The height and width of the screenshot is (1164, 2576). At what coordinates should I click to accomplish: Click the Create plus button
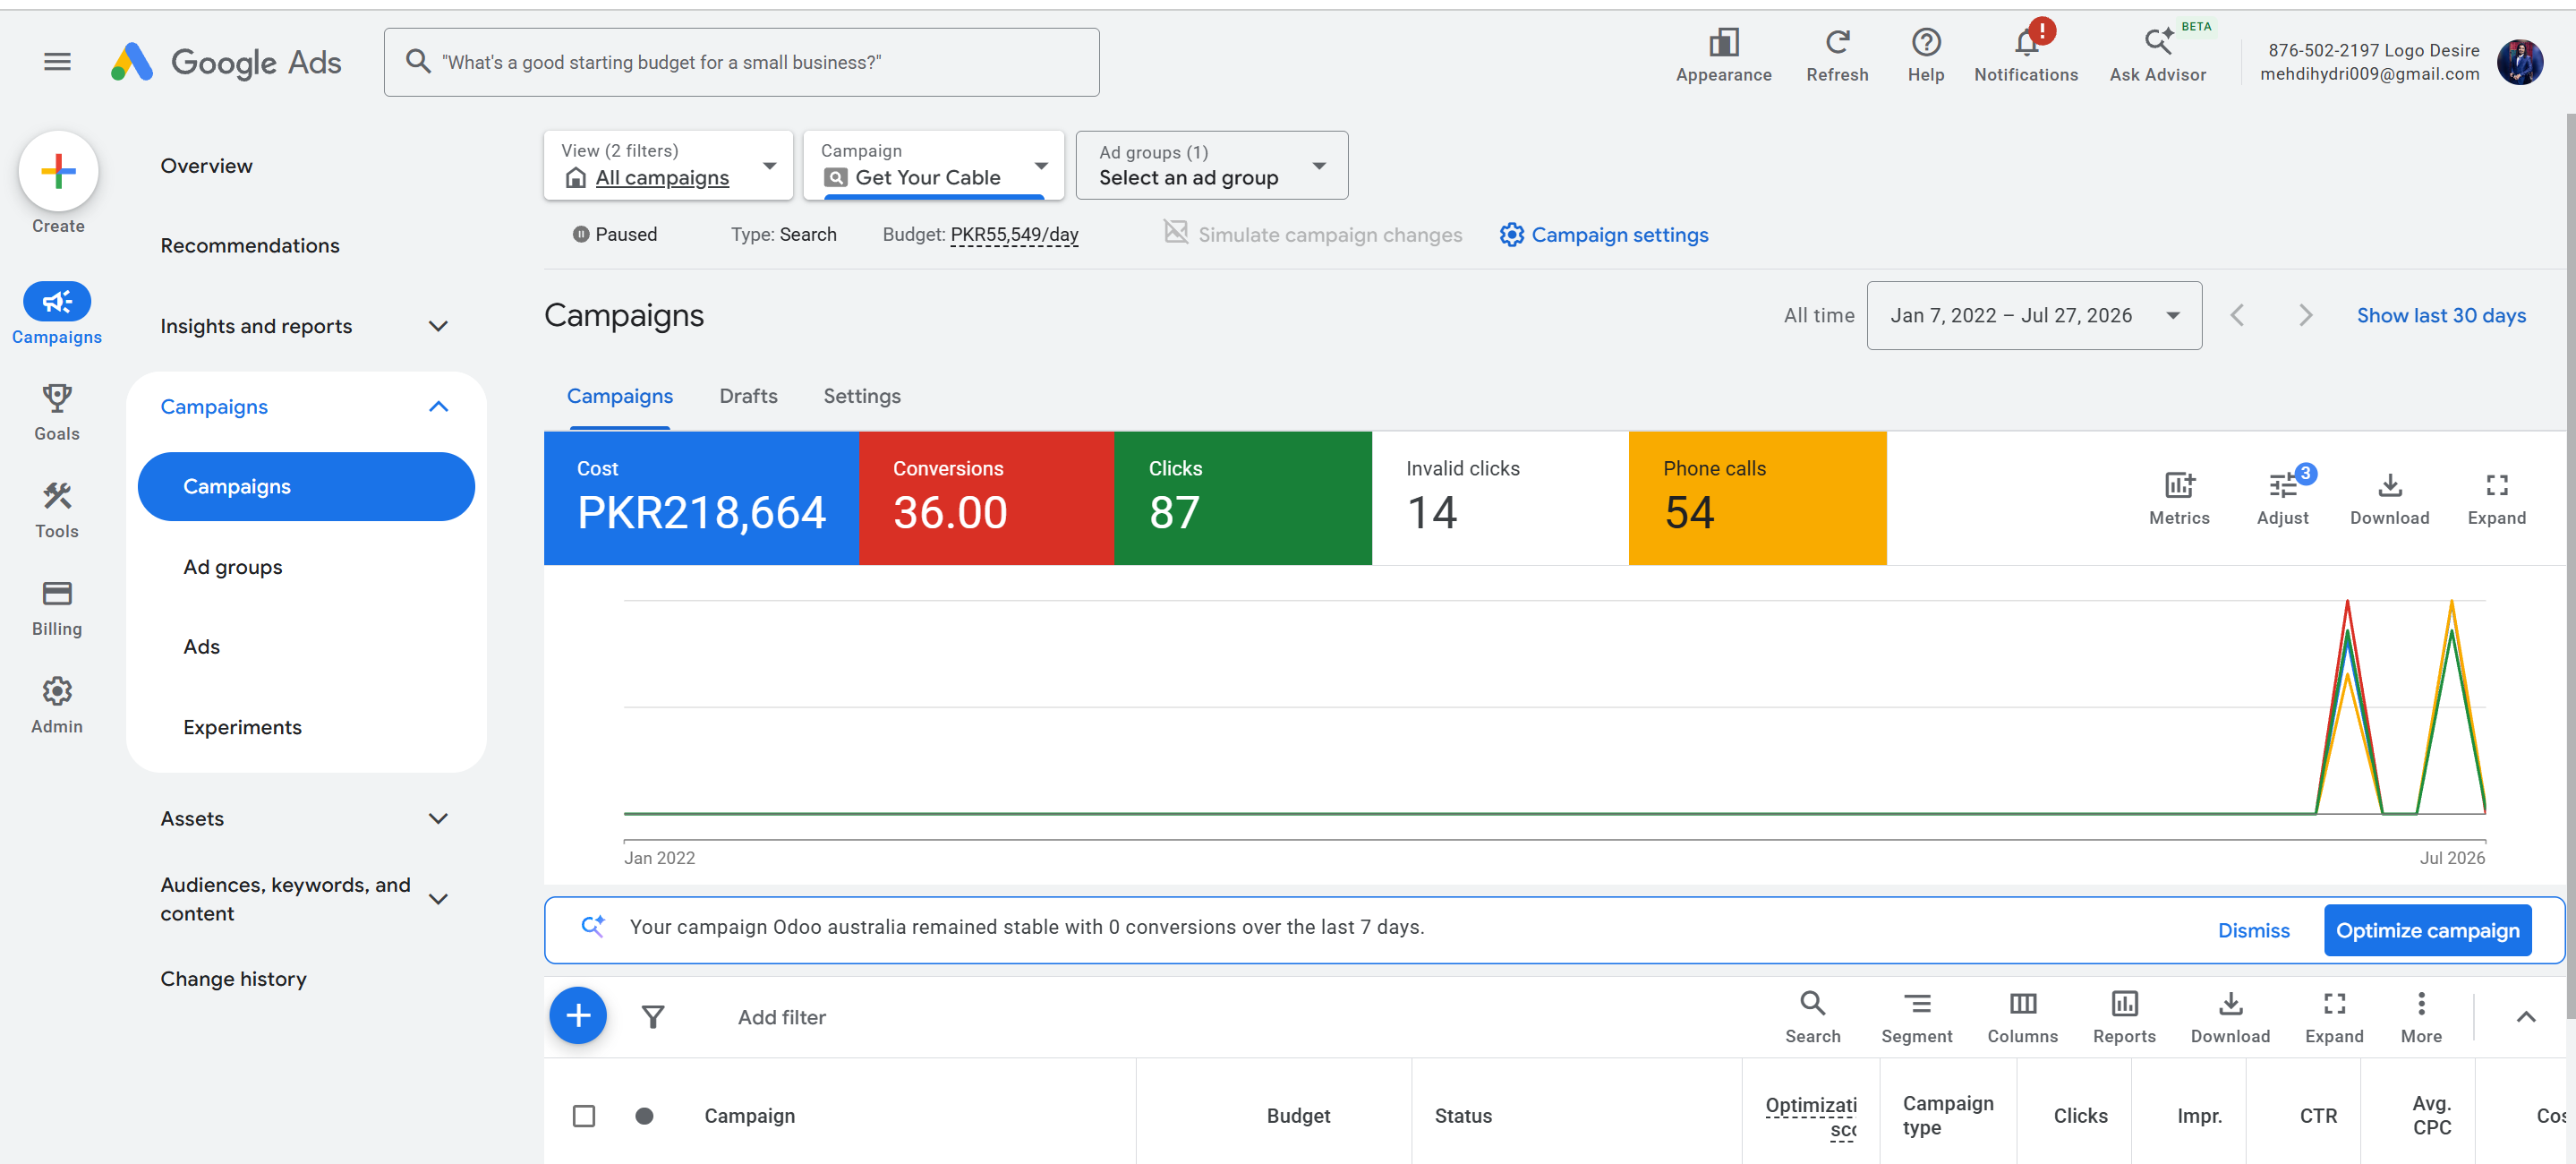(58, 171)
